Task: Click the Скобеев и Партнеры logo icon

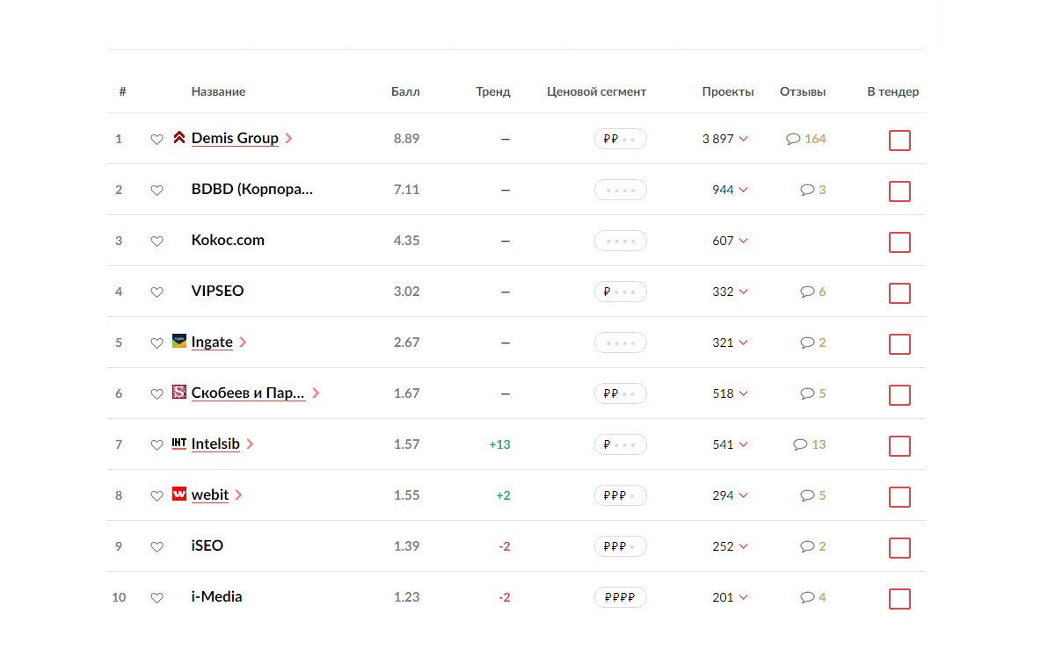Action: (179, 392)
